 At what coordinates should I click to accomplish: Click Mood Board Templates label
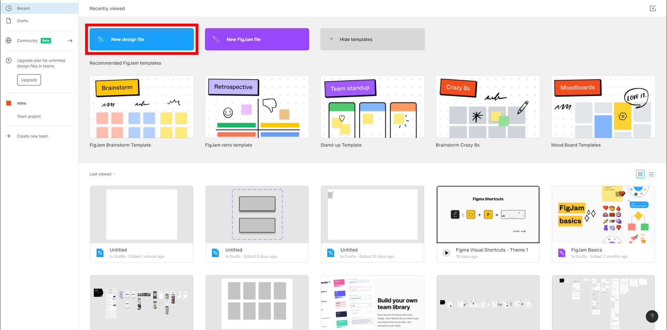[x=576, y=145]
